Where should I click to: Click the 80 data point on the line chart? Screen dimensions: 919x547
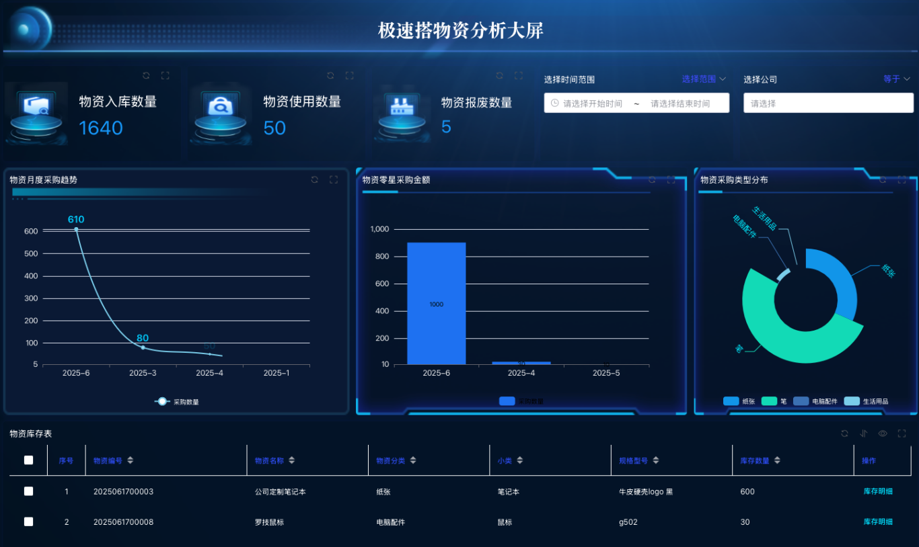(x=143, y=347)
